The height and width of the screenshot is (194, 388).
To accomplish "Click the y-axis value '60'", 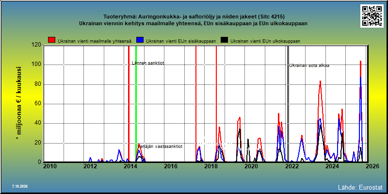I will [38, 104].
